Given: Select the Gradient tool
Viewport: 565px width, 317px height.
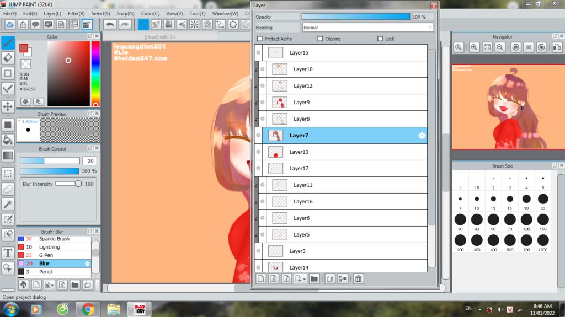Looking at the screenshot, I should [8, 155].
